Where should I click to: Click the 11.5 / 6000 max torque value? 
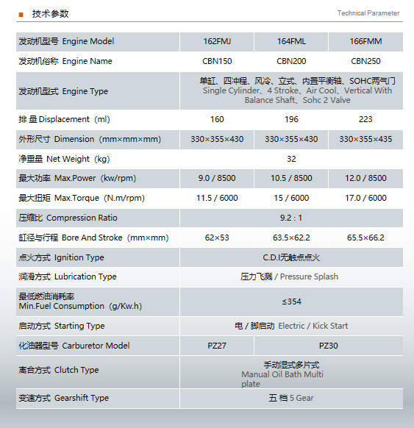pyautogui.click(x=217, y=198)
